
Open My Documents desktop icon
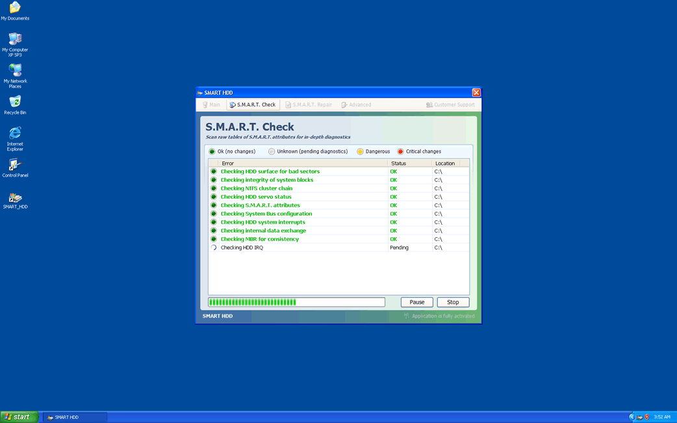click(14, 8)
